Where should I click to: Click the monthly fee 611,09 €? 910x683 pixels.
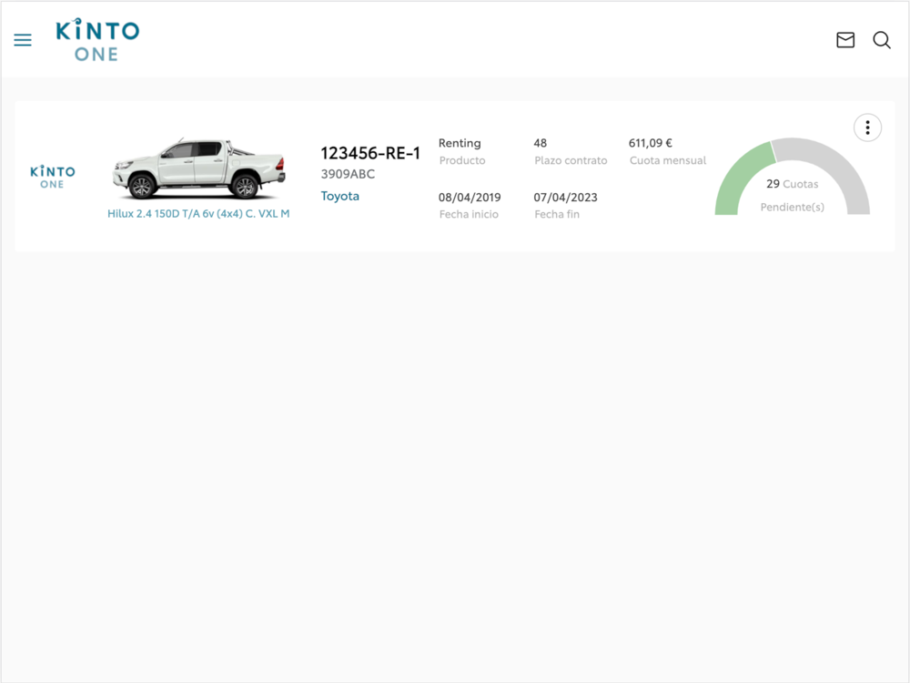click(x=651, y=143)
